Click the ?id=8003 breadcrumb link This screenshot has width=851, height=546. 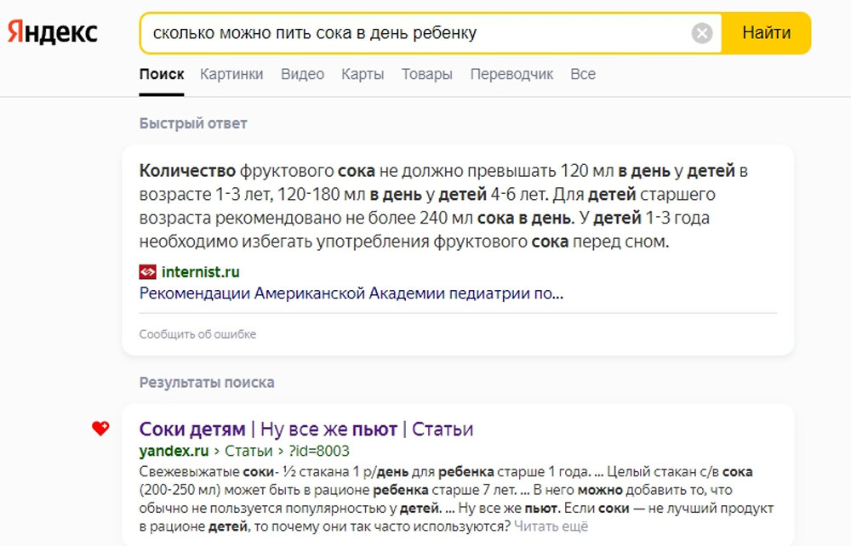pos(318,451)
